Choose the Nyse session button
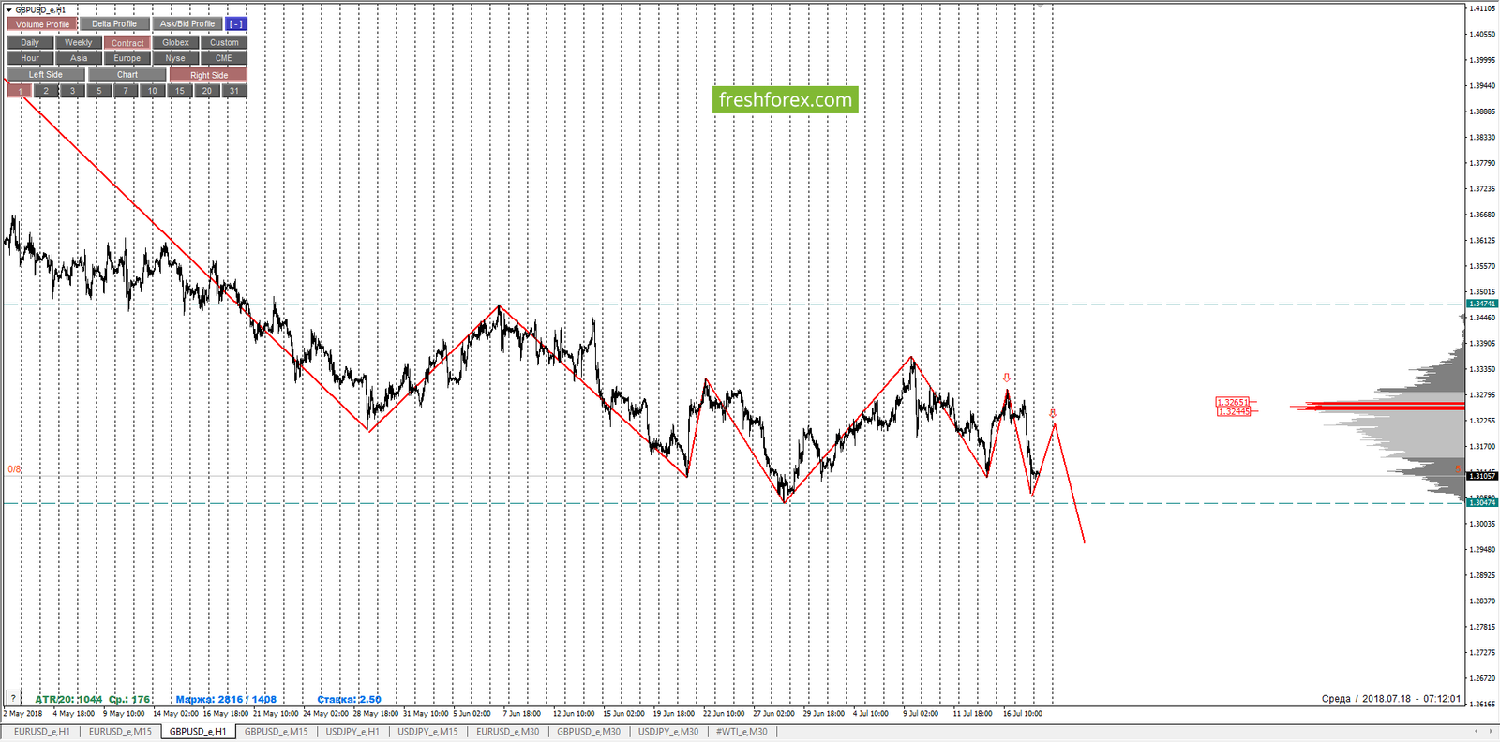The height and width of the screenshot is (742, 1500). pyautogui.click(x=175, y=58)
